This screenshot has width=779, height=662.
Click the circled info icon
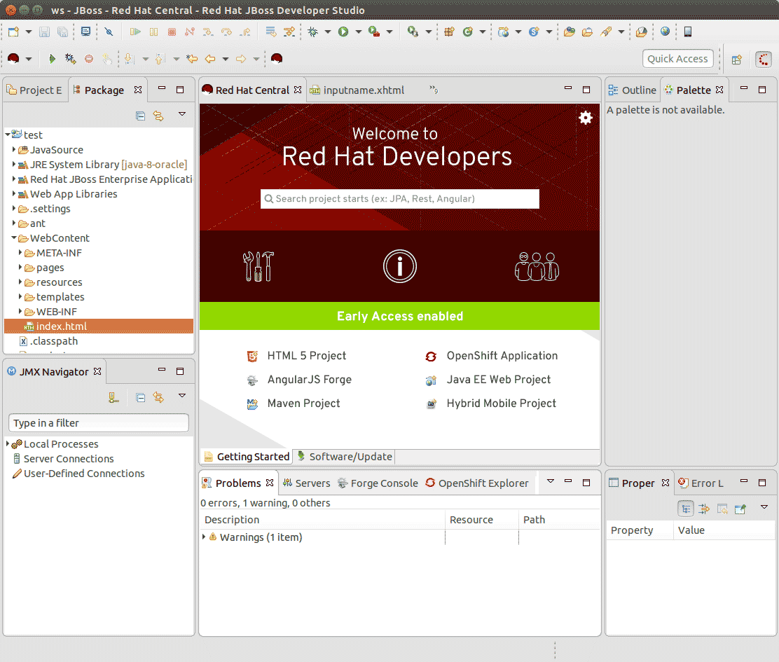(399, 266)
